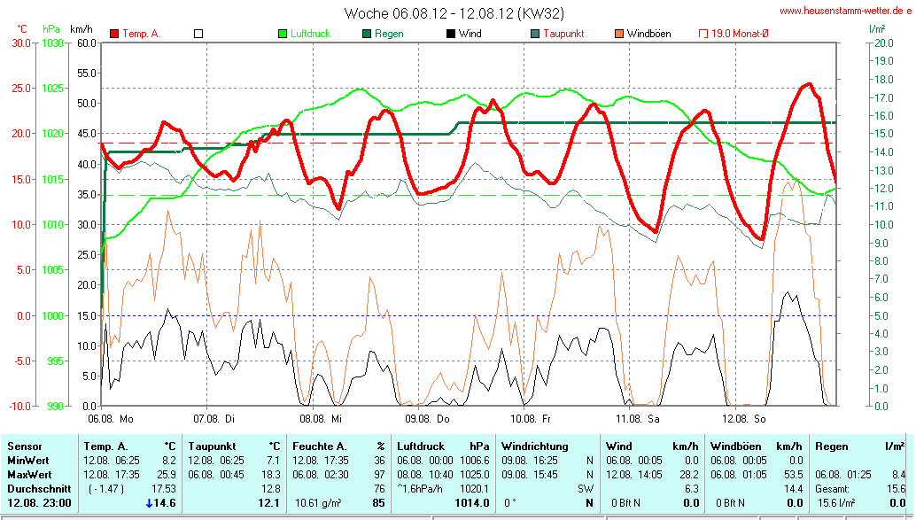Click the orange Windböen legend square

(x=618, y=34)
